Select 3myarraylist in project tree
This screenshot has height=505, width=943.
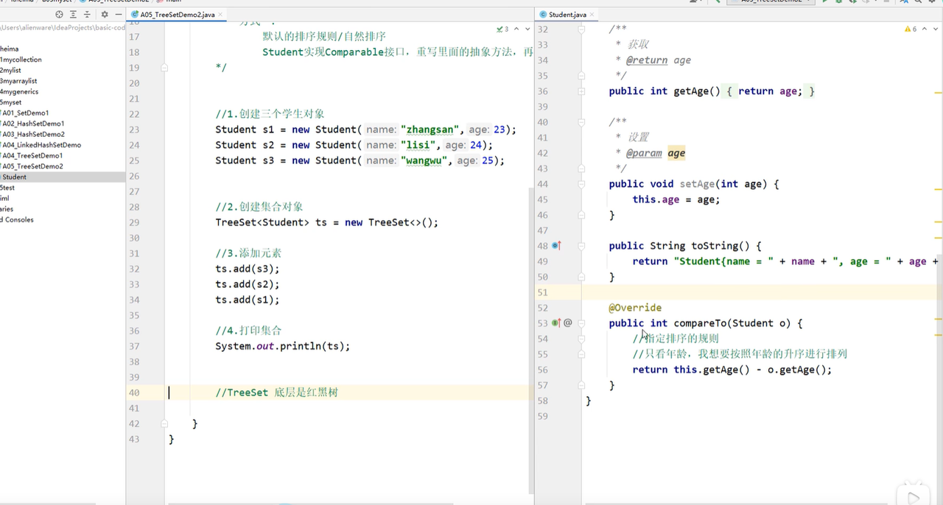click(x=18, y=81)
